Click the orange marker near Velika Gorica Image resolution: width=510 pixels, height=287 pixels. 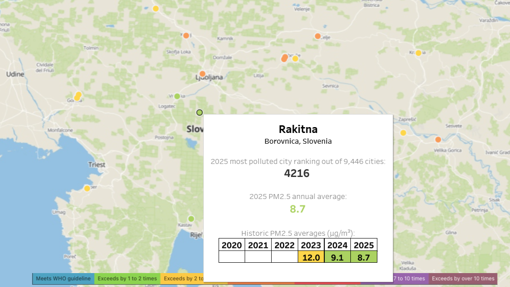coord(438,140)
